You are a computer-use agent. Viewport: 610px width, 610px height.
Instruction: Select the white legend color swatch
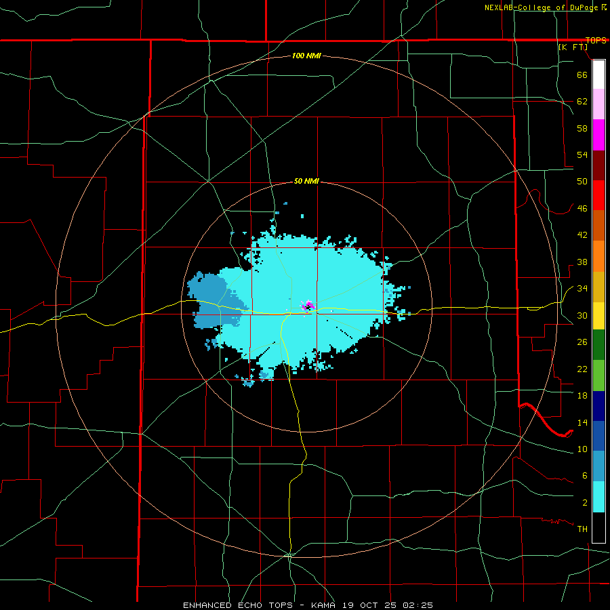[x=598, y=75]
